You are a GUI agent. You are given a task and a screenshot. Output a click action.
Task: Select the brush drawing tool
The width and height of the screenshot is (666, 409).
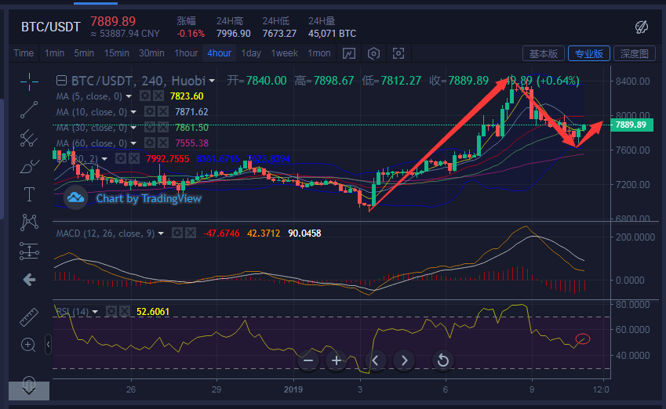click(x=29, y=165)
